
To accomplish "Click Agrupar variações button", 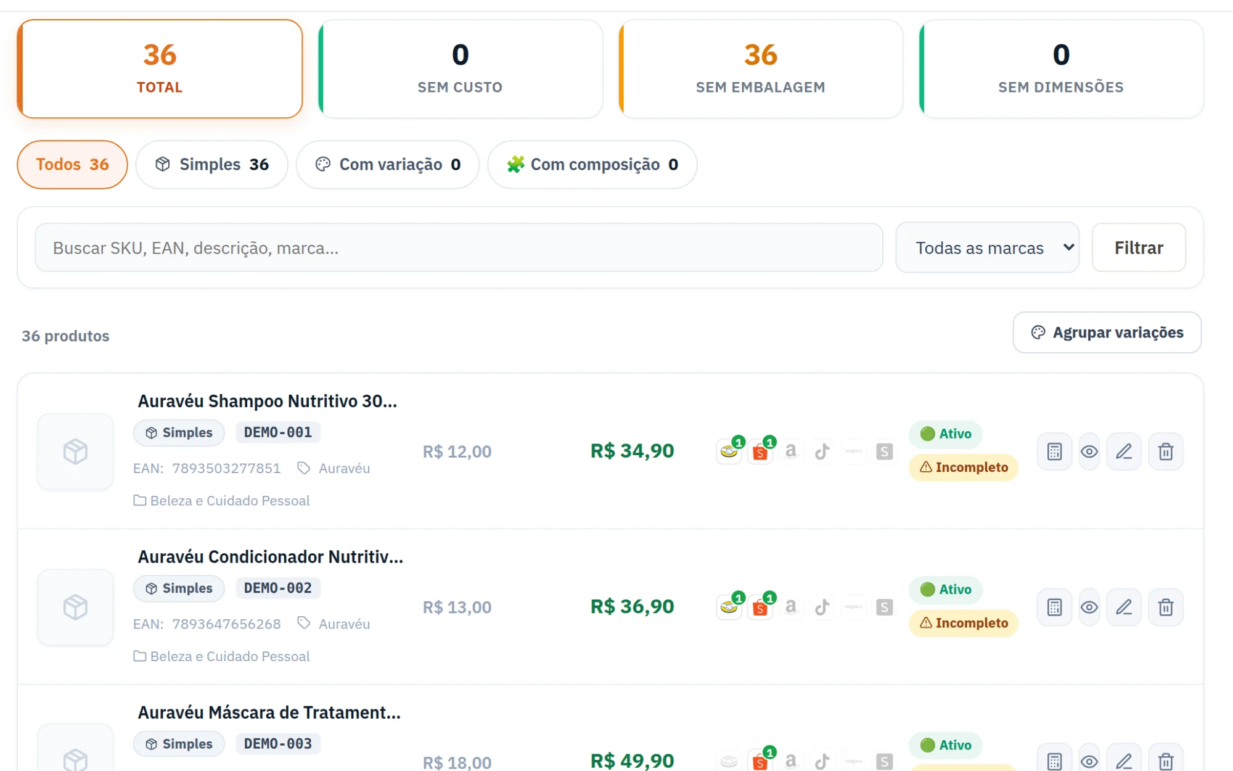I will [1107, 332].
